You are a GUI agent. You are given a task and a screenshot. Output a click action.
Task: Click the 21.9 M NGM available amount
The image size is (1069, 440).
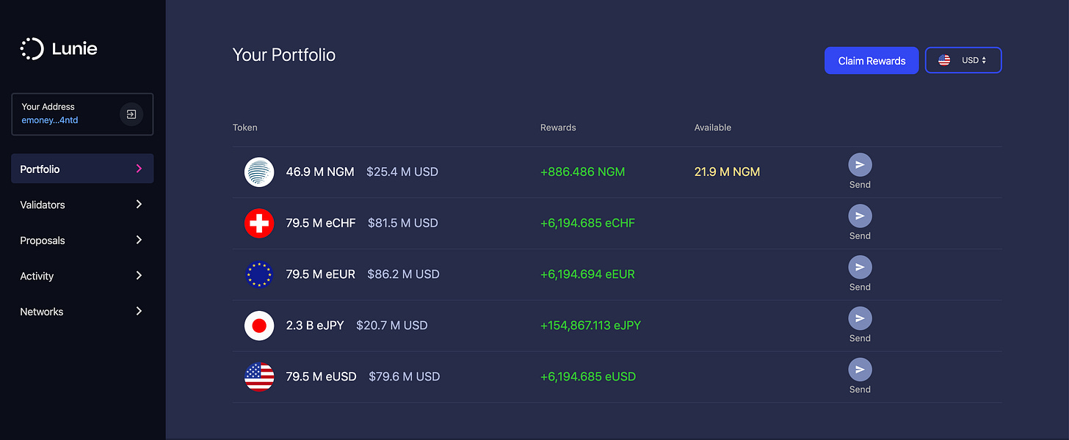click(x=727, y=172)
